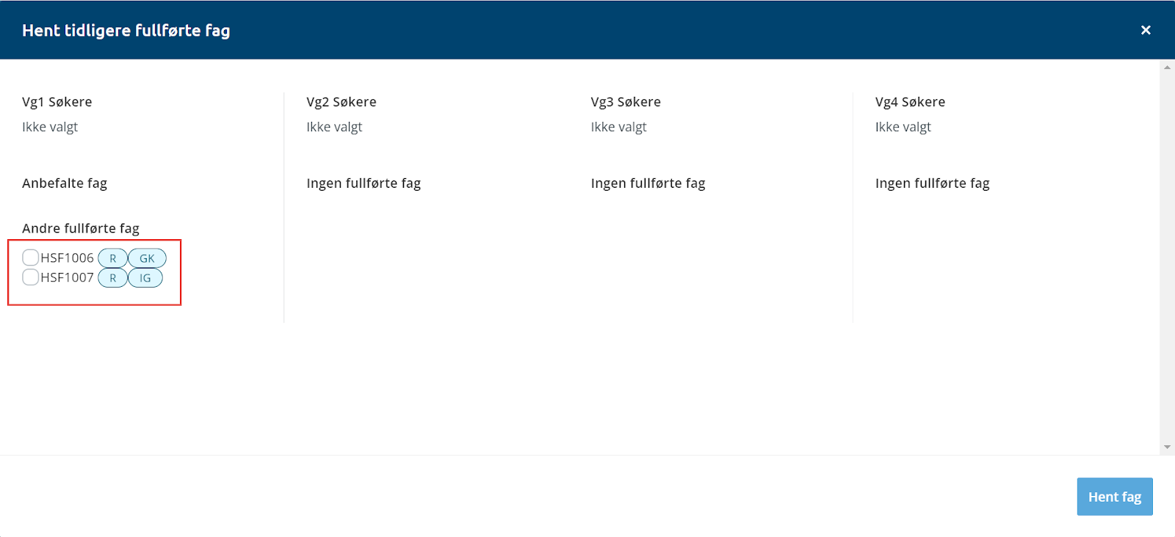Tick the HSF1007 checkbox
Screen dimensions: 1175x537
(x=30, y=277)
